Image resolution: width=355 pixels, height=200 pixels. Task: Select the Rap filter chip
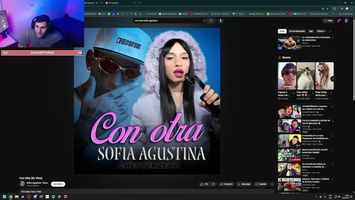[311, 31]
